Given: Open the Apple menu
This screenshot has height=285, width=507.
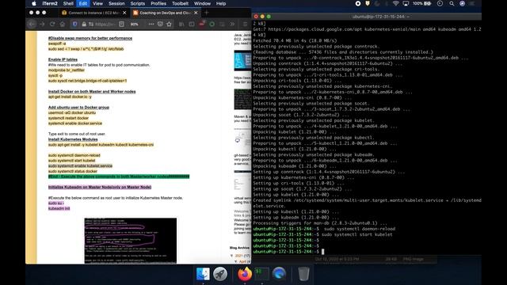Looking at the screenshot, I should (x=33, y=3).
